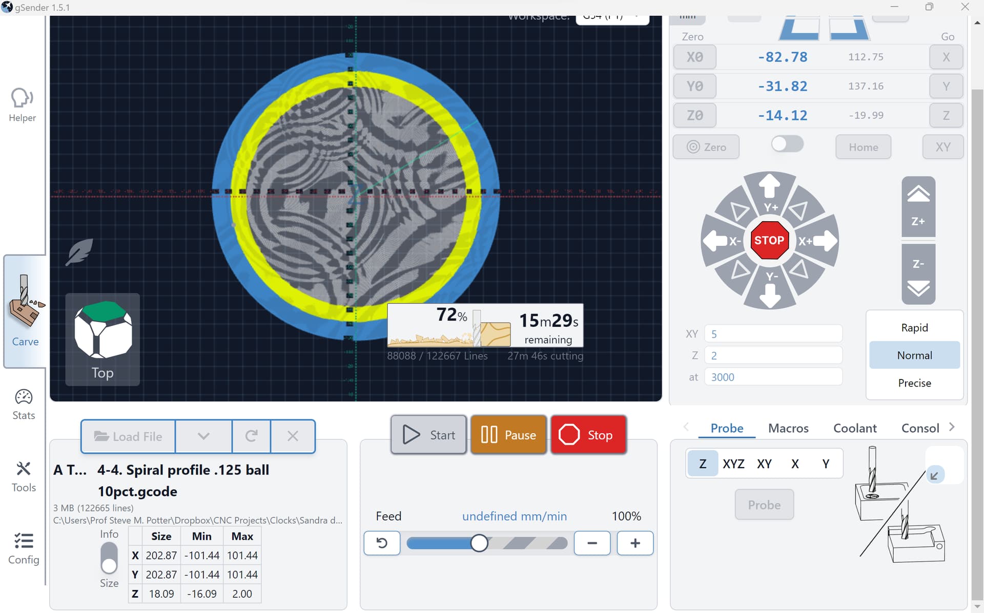Switch to the Probe tab

(727, 428)
